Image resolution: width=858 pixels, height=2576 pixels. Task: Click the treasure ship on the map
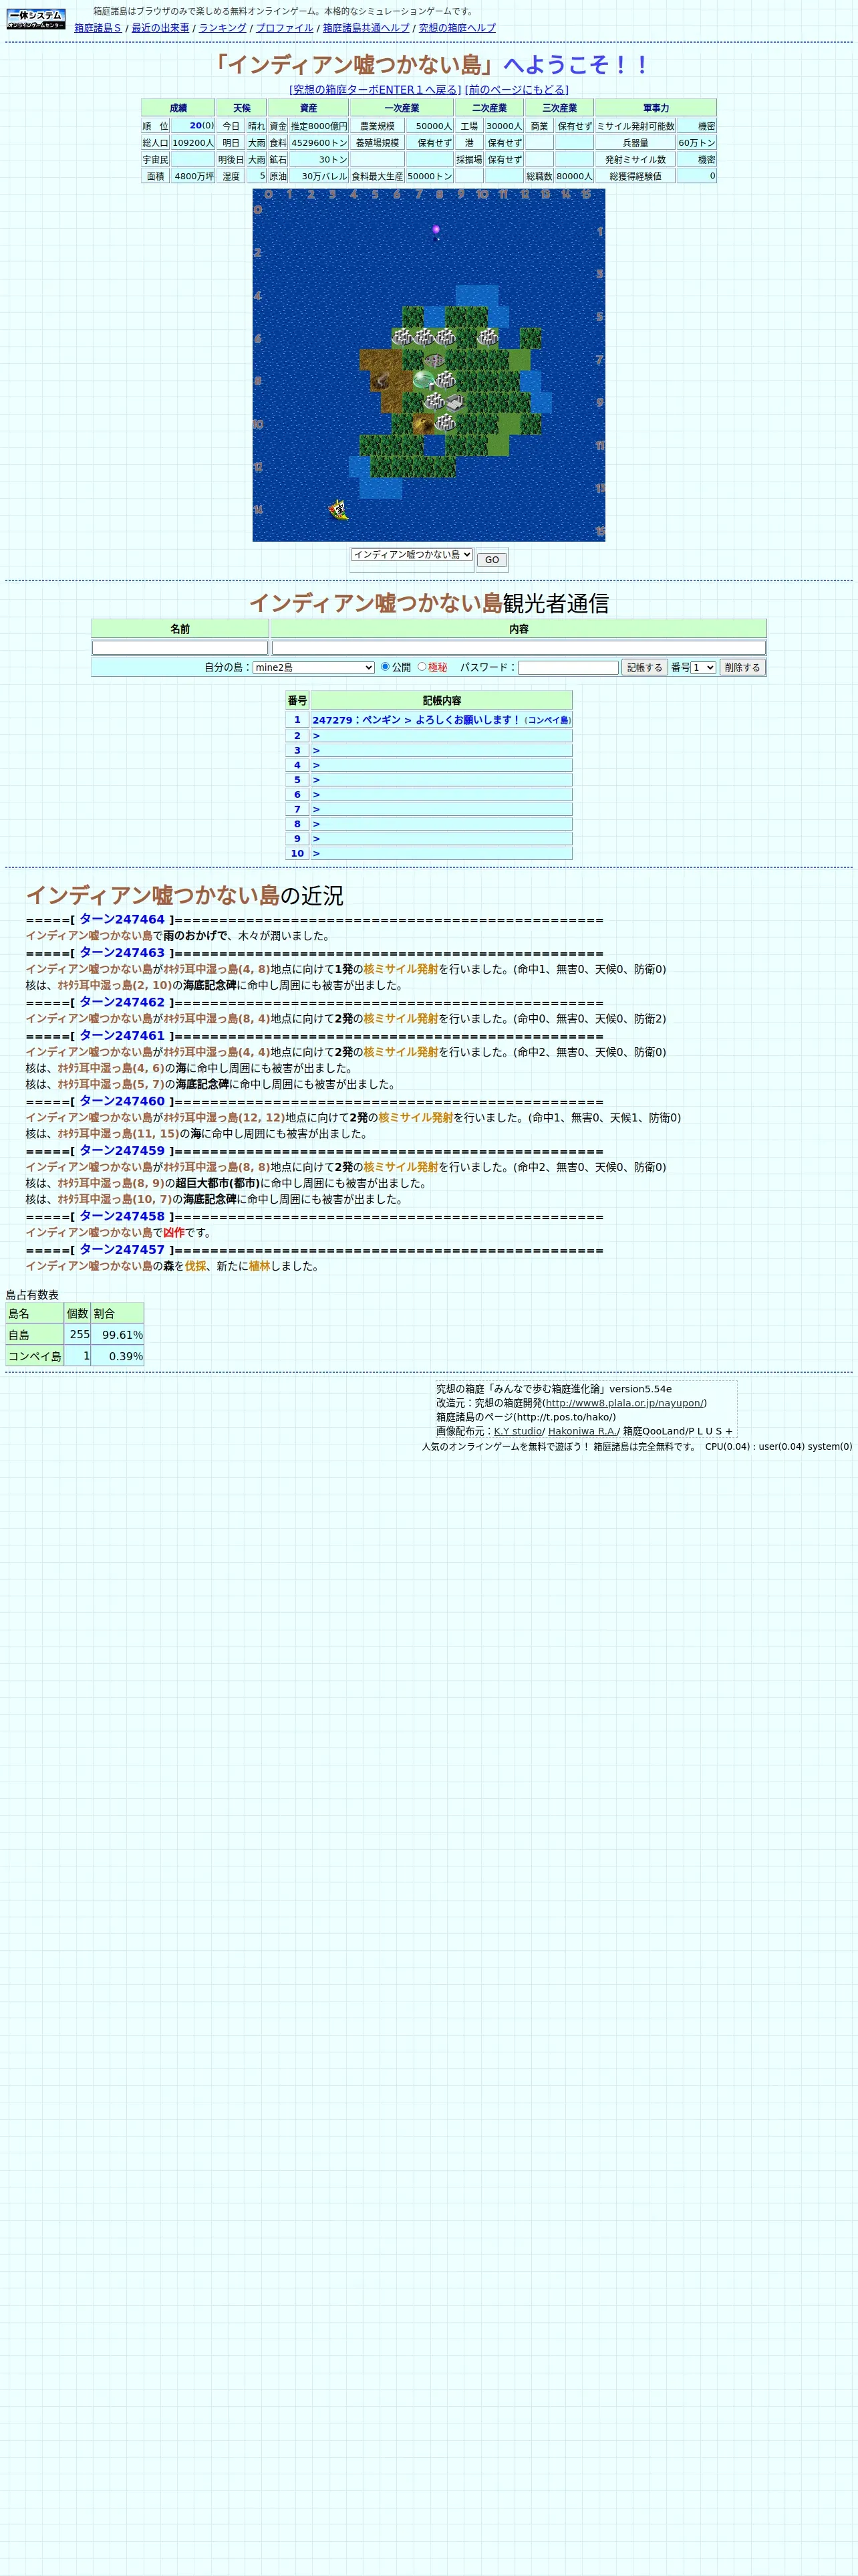tap(339, 510)
